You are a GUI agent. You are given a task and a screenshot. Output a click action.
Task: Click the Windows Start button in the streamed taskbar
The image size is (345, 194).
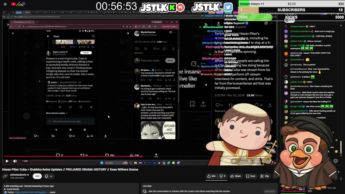102,163
